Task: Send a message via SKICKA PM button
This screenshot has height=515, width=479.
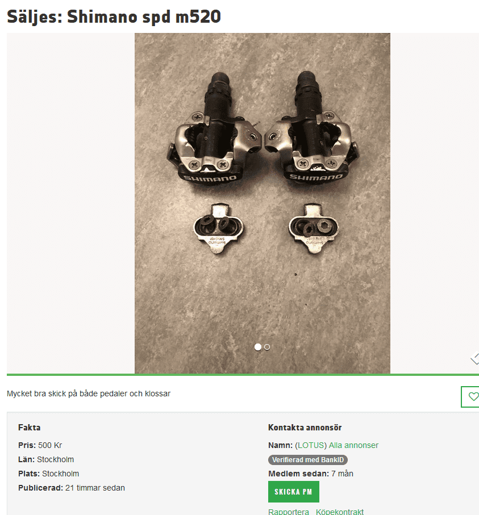Action: coord(294,491)
